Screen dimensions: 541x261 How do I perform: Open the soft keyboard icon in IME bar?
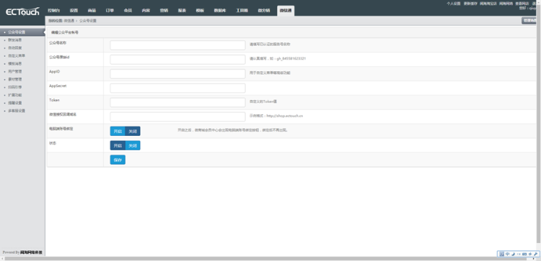pos(524,254)
